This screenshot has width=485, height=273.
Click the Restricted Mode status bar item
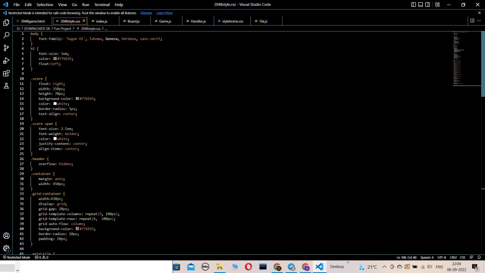click(16, 257)
